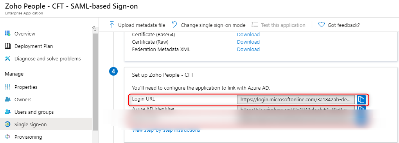Viewport: 399px width, 143px height.
Task: Open Test this application
Action: click(x=279, y=25)
